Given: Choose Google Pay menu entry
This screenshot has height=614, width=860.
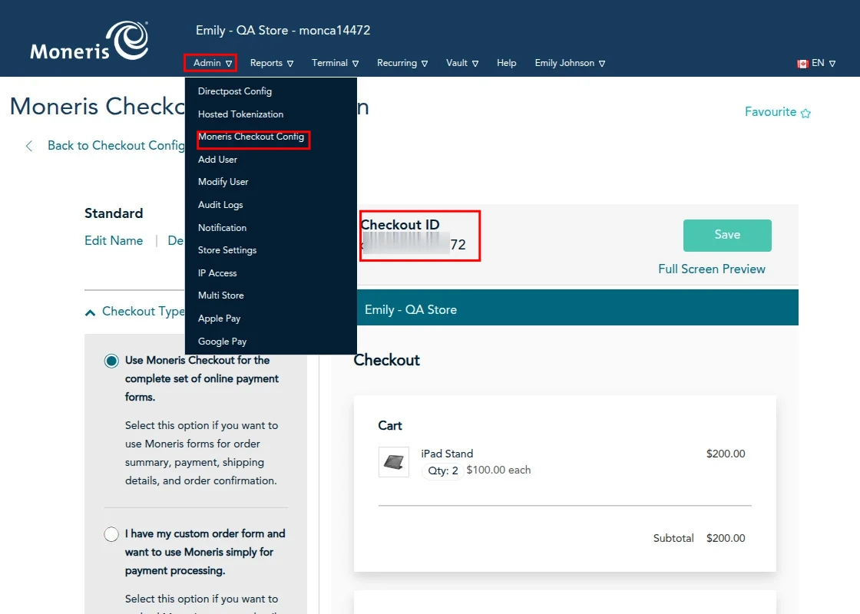Looking at the screenshot, I should pyautogui.click(x=222, y=342).
